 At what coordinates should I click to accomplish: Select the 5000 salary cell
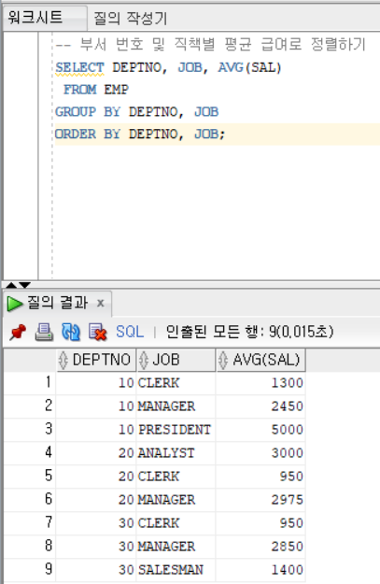pyautogui.click(x=260, y=430)
